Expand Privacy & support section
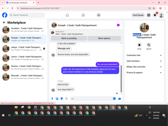 pyautogui.click(x=144, y=73)
